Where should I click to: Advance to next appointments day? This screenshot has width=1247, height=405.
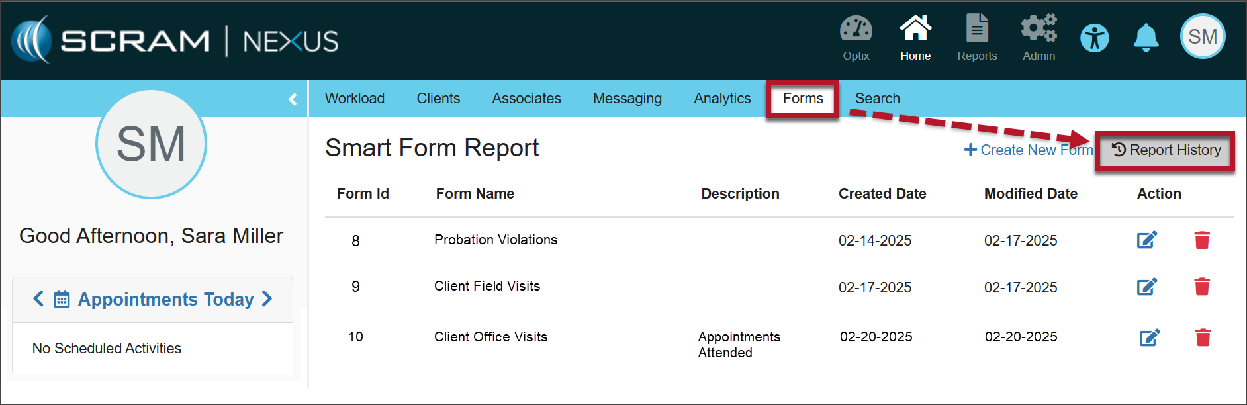click(267, 299)
